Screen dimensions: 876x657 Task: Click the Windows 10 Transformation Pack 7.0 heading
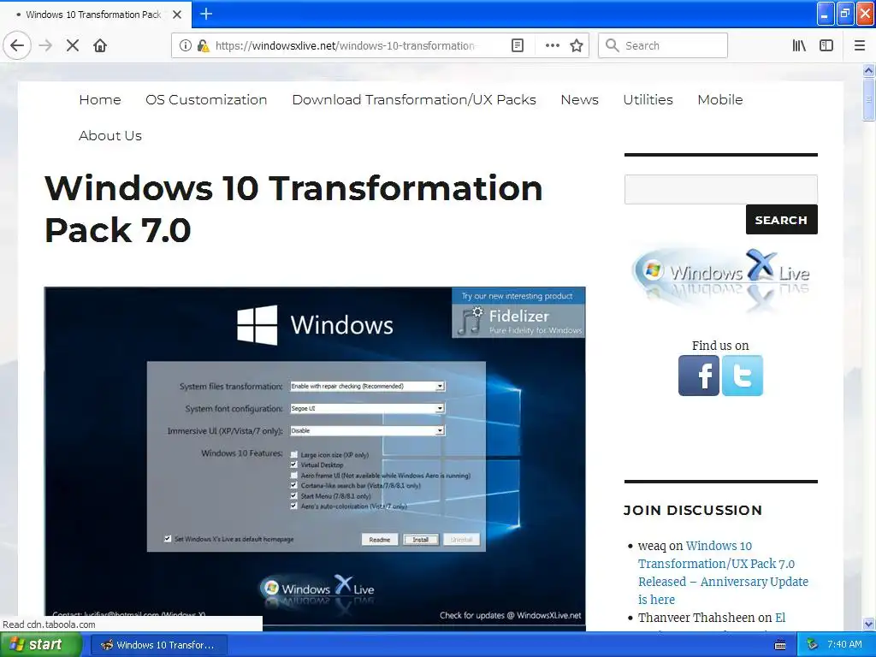coord(293,209)
